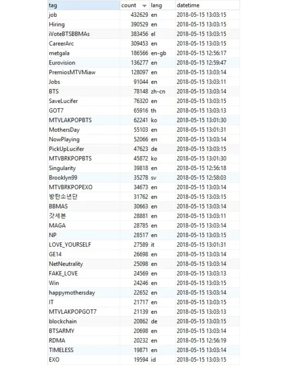Select the LOVE_YOURSELF tag cell
Viewport: 288px width, 365px height.
(x=70, y=245)
